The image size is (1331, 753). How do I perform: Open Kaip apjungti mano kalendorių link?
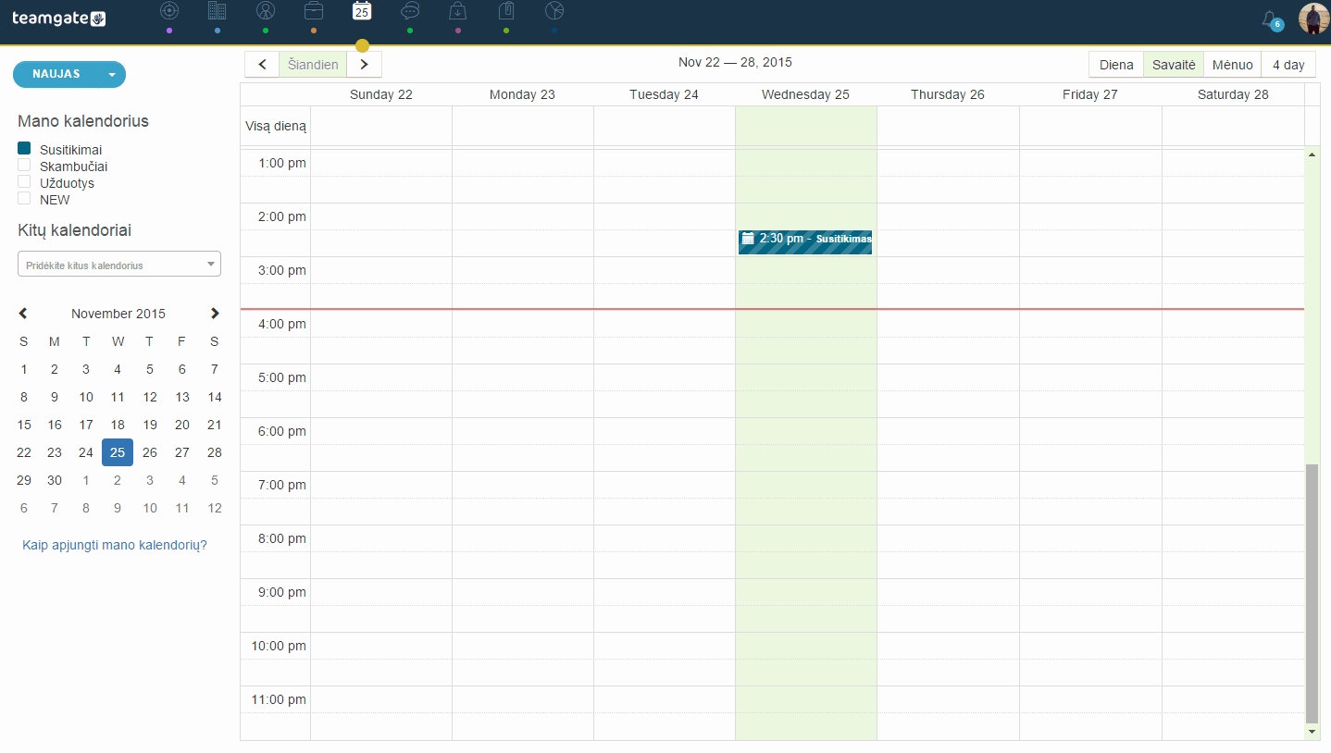click(x=115, y=545)
